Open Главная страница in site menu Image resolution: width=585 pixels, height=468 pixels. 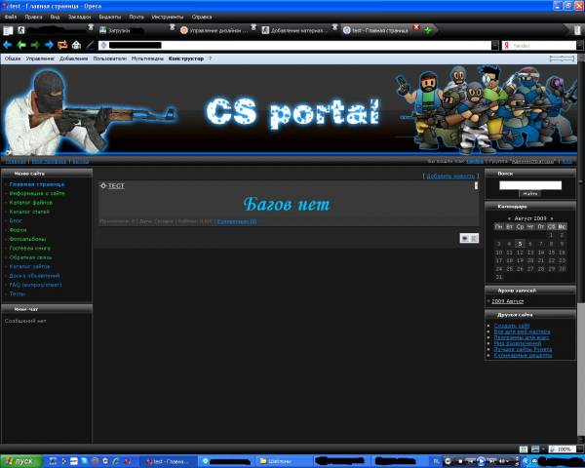click(x=37, y=184)
